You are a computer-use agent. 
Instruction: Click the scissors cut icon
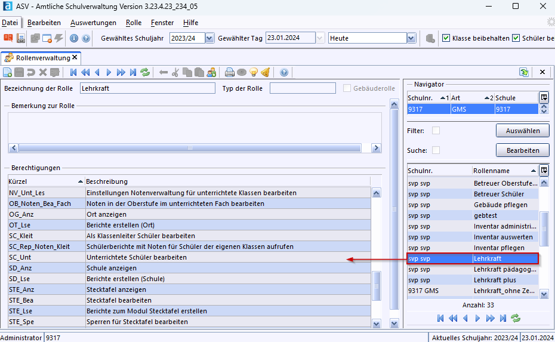click(x=175, y=72)
